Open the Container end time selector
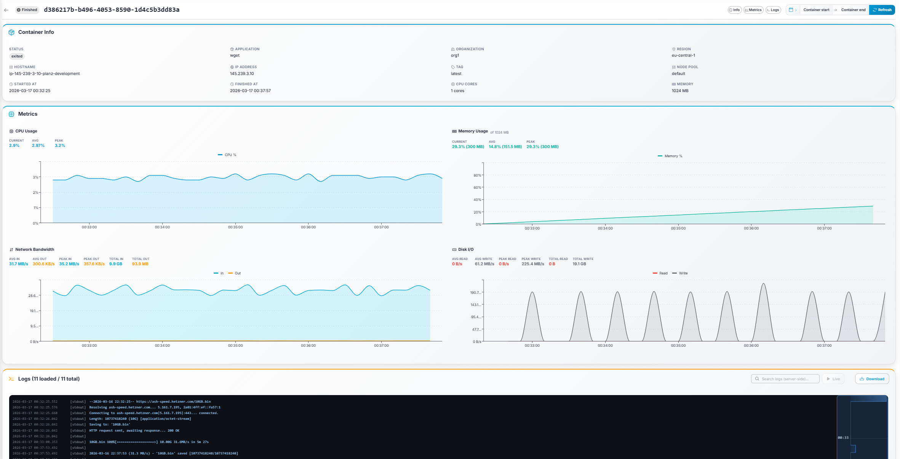 [x=853, y=10]
